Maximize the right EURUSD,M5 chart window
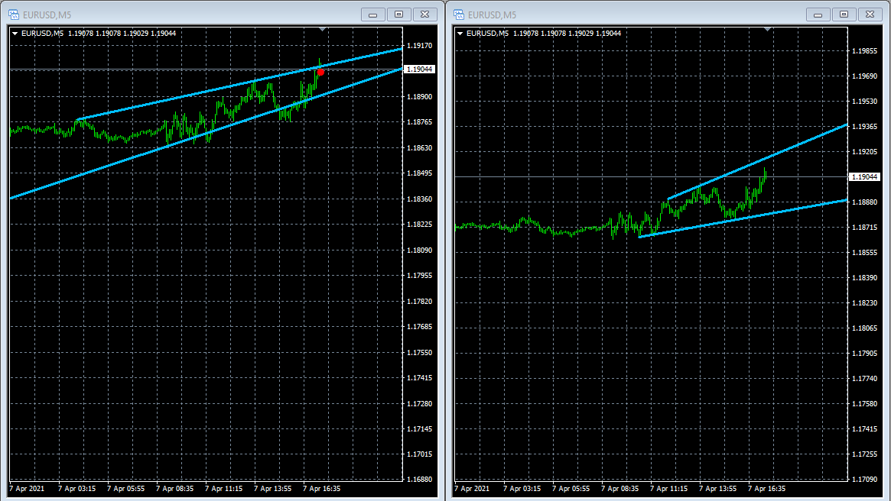Screen dimensions: 891x501 point(844,15)
